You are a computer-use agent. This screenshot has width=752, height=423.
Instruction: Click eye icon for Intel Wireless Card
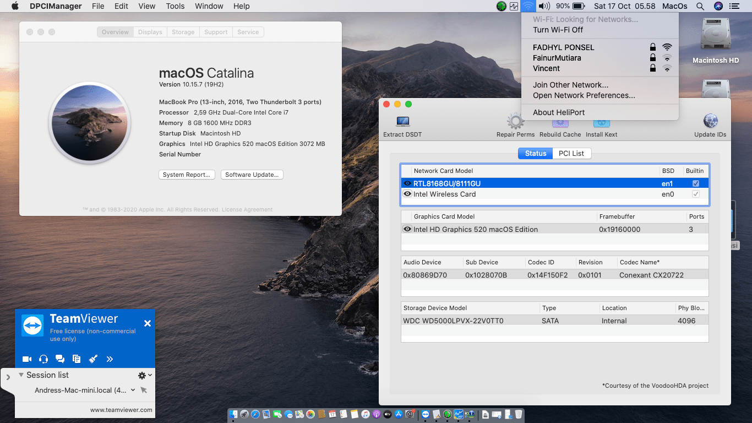(407, 194)
